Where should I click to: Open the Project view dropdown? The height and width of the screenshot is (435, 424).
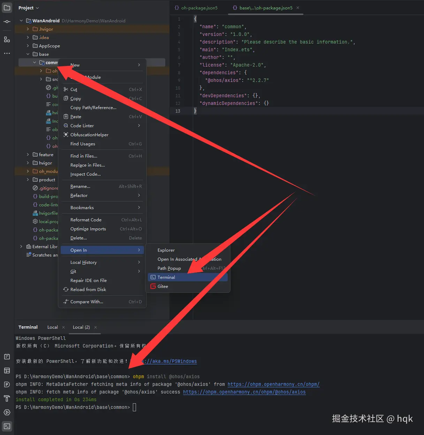coord(29,8)
